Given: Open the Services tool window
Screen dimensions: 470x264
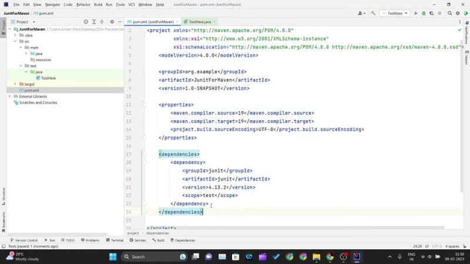Looking at the screenshot, I should click(x=138, y=241).
